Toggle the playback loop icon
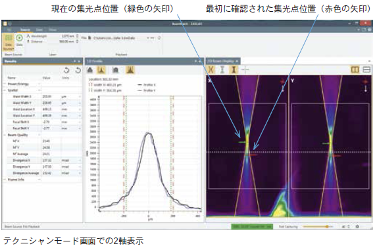This screenshot has width=375, height=250. (x=159, y=37)
